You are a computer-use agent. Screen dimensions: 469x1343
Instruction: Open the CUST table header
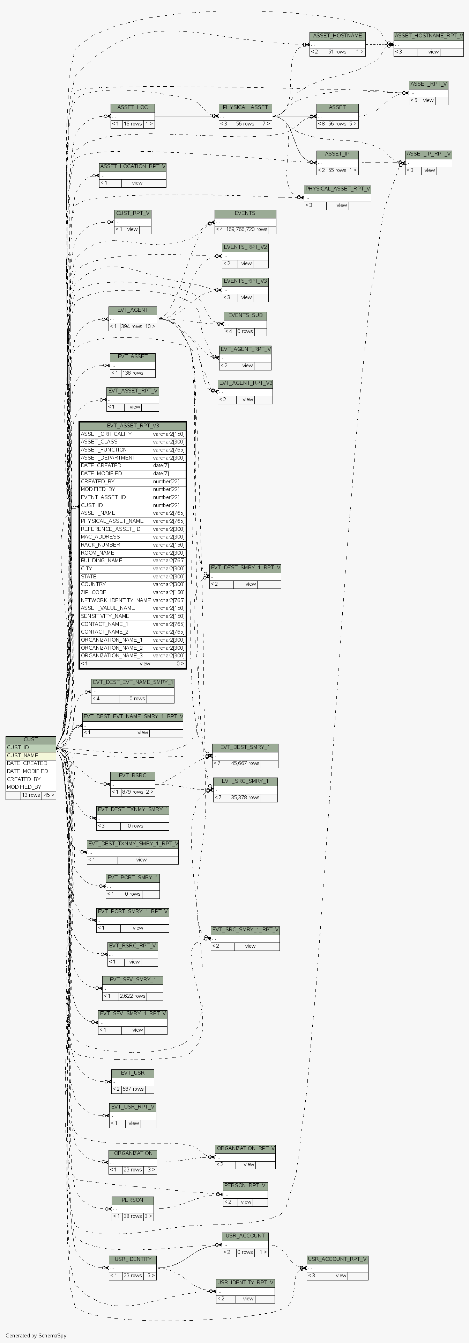31,739
